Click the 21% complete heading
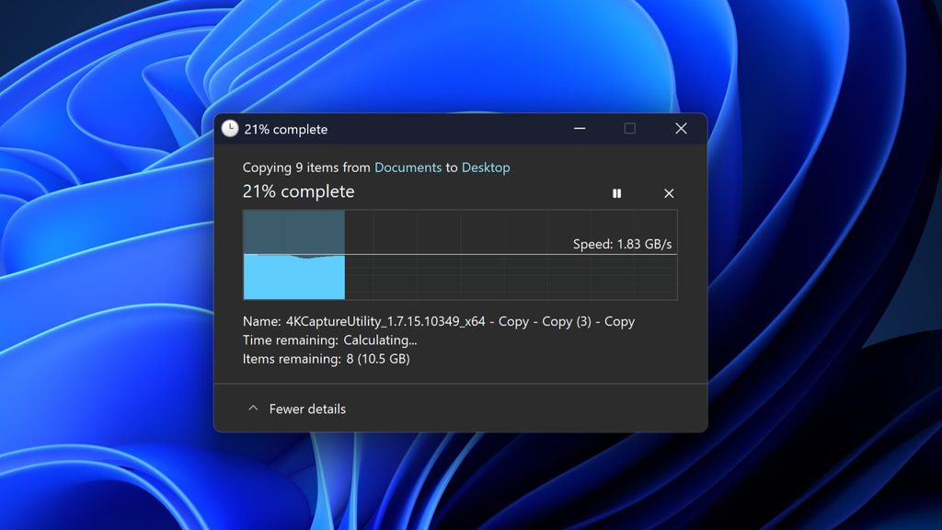This screenshot has height=530, width=942. [297, 191]
